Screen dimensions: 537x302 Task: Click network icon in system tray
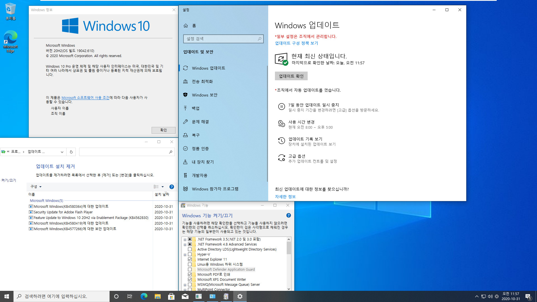(483, 296)
